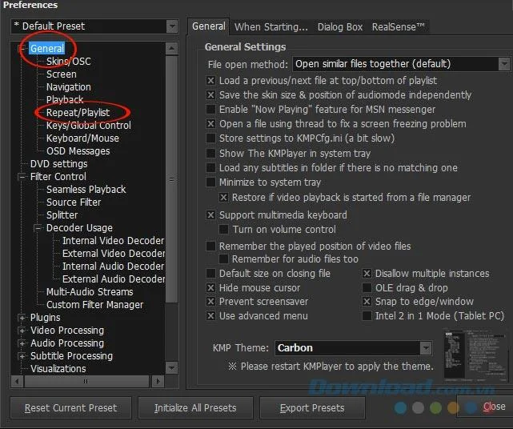Collapse the General tree node
The image size is (513, 429).
click(22, 49)
